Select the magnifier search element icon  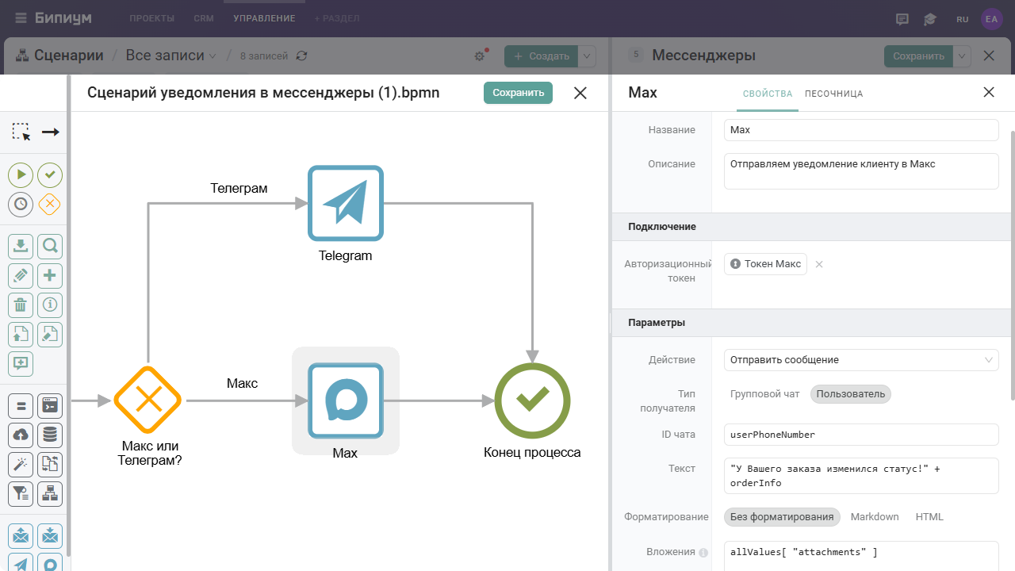point(50,247)
